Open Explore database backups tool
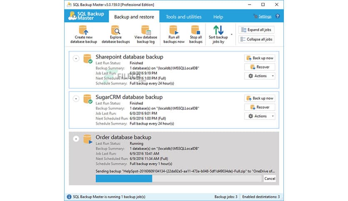 pos(116,31)
